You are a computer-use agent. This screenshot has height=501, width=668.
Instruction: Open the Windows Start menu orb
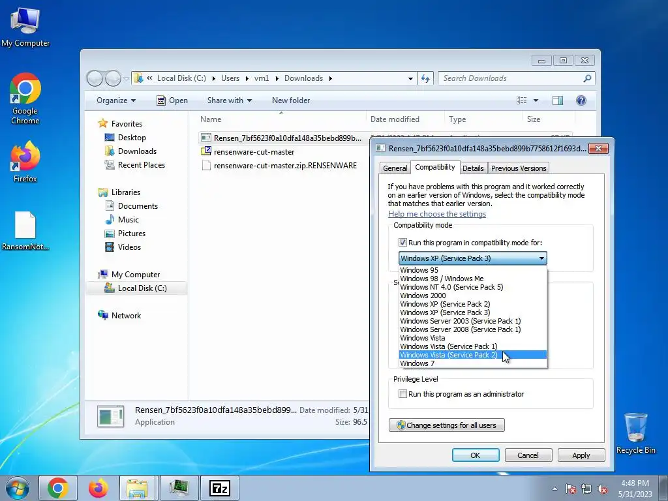pyautogui.click(x=18, y=488)
